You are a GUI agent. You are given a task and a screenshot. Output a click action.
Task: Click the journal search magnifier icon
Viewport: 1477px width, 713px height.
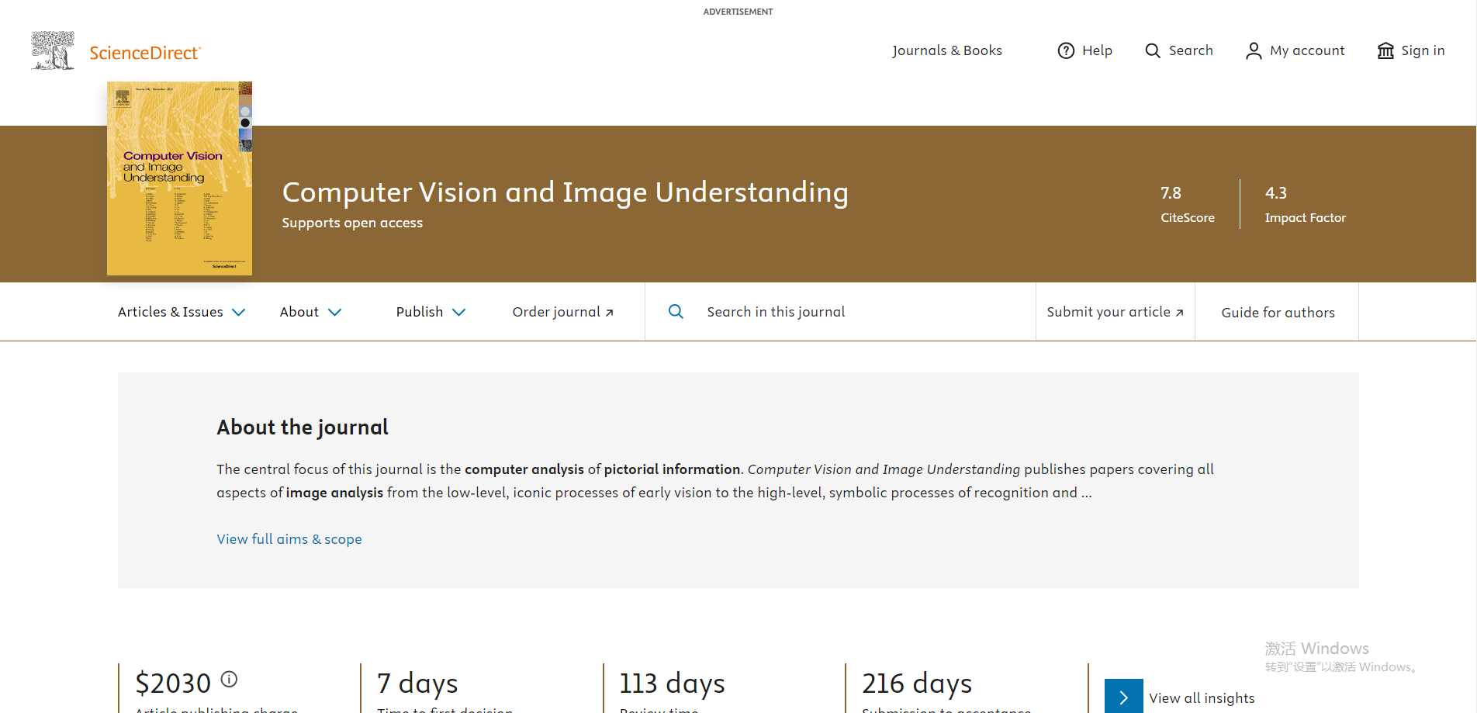tap(676, 312)
